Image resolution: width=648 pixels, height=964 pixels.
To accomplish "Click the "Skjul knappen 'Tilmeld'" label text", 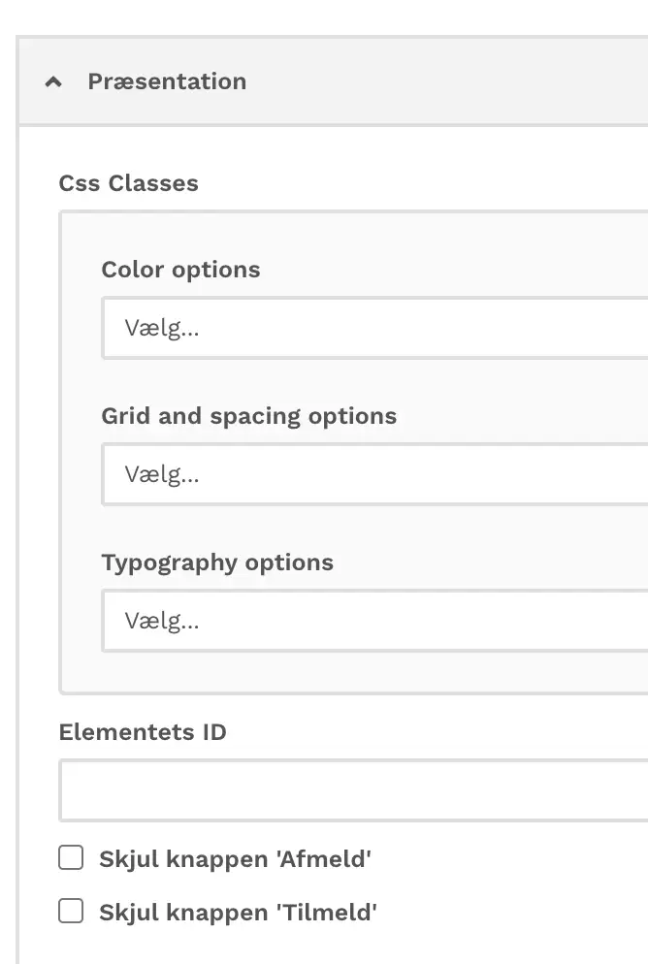I will [x=238, y=912].
